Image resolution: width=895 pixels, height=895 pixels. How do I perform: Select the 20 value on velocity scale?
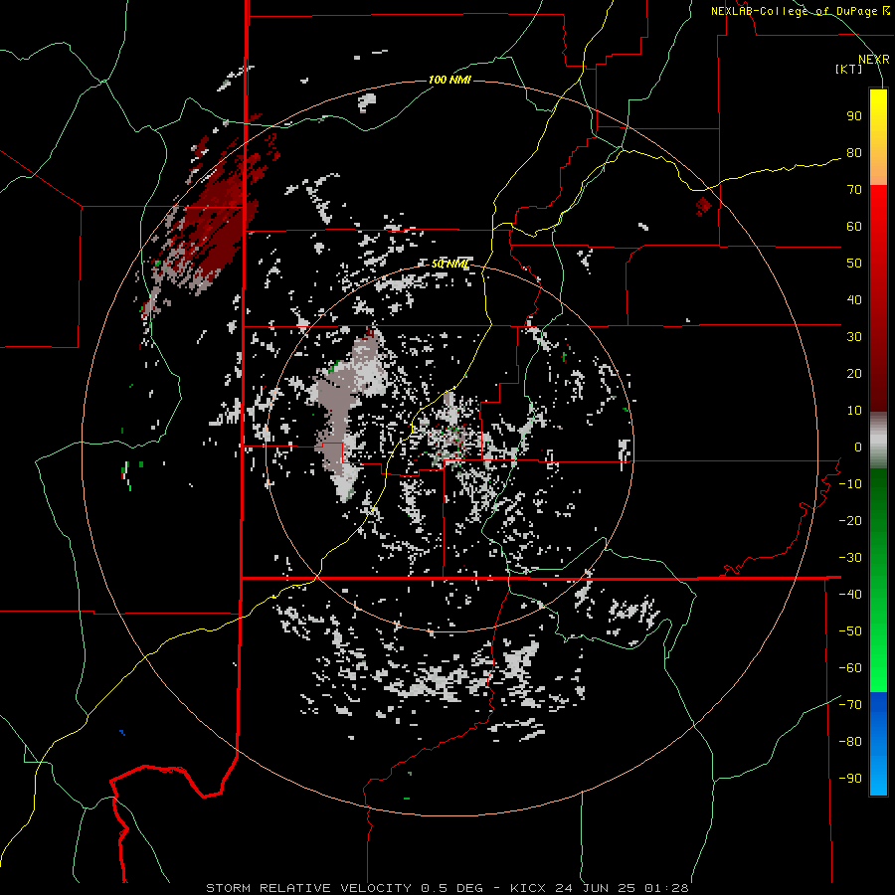click(854, 374)
